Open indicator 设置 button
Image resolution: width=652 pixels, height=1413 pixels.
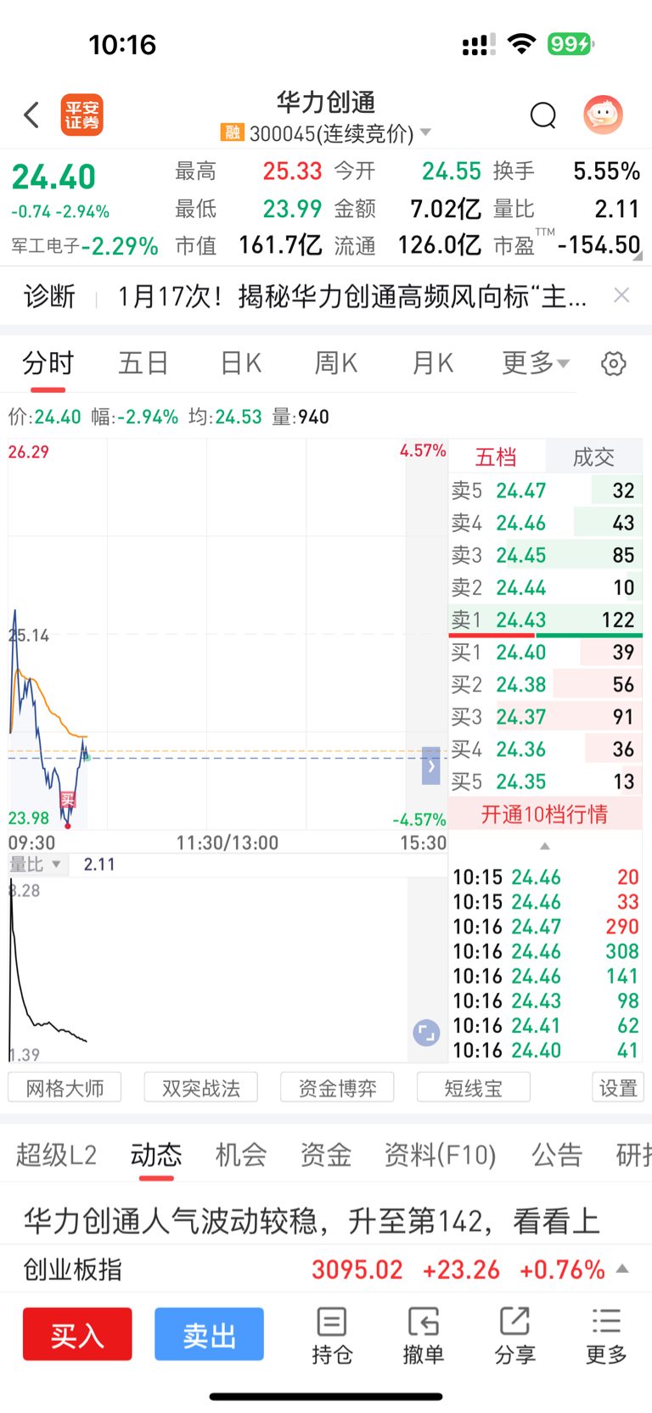(x=618, y=1088)
